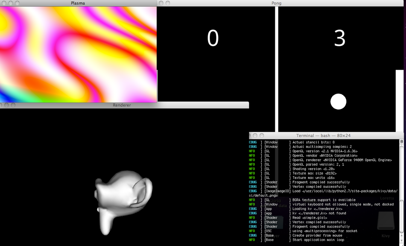Click 'BGRA texture support is available' line
This screenshot has width=406, height=246.
coord(324,200)
